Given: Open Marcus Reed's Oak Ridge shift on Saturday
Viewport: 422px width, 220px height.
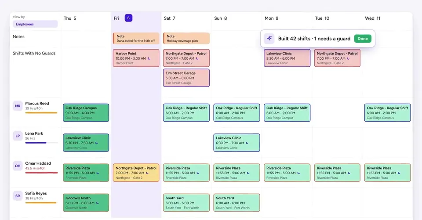Looking at the screenshot, I should tap(186, 113).
